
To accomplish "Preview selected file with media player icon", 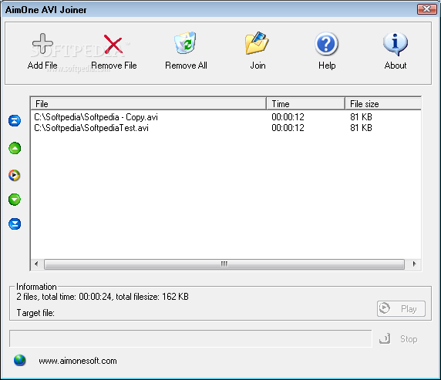I will (x=15, y=175).
